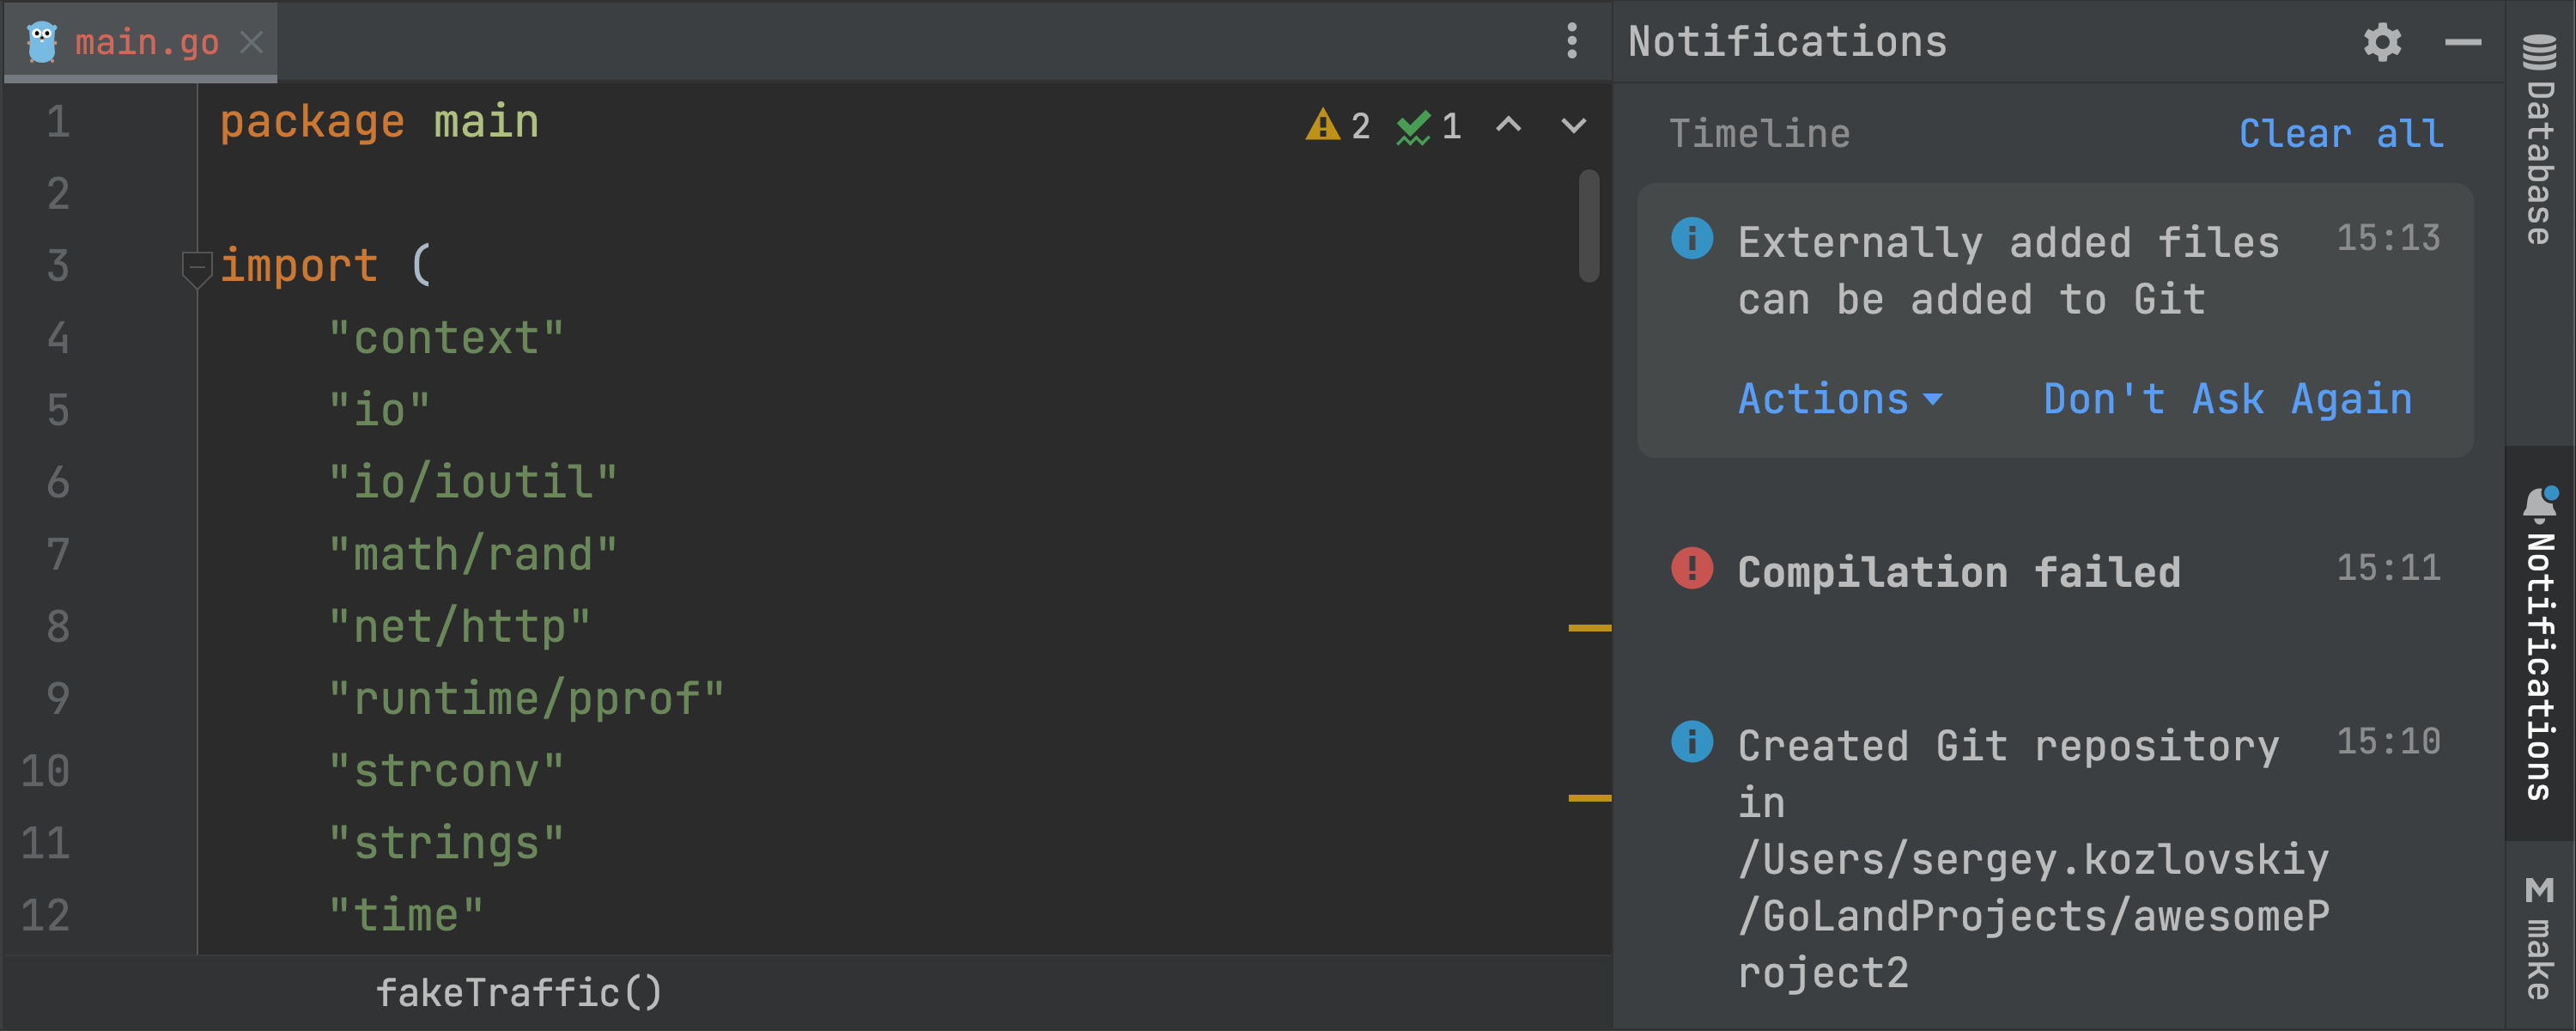Viewport: 2576px width, 1031px height.
Task: Click Clear all notifications link
Action: [2340, 133]
